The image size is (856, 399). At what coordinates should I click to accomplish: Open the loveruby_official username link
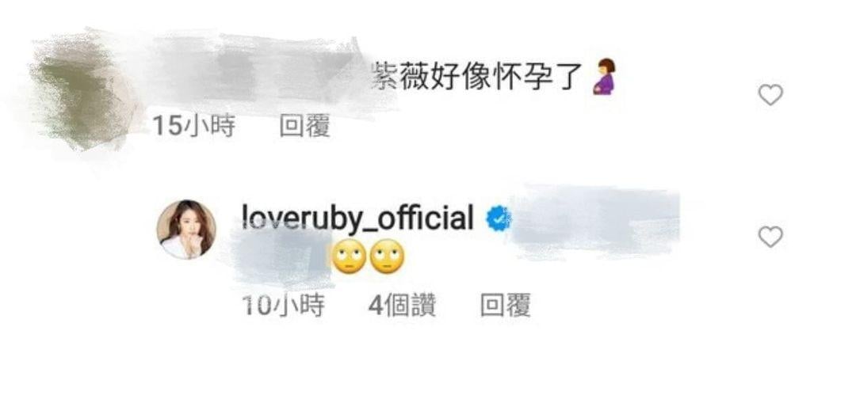pos(357,219)
